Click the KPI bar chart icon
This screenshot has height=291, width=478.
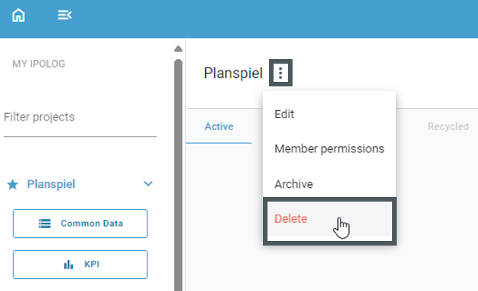point(68,264)
